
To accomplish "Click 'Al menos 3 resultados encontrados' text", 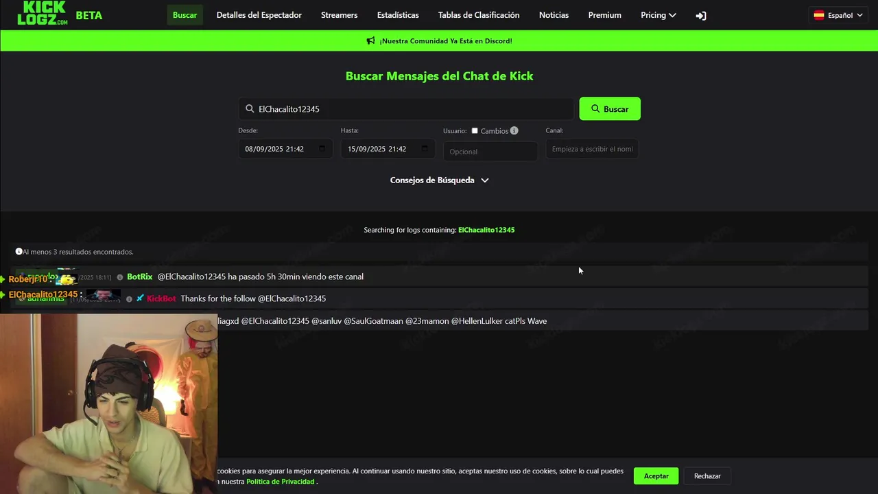I will 78,252.
